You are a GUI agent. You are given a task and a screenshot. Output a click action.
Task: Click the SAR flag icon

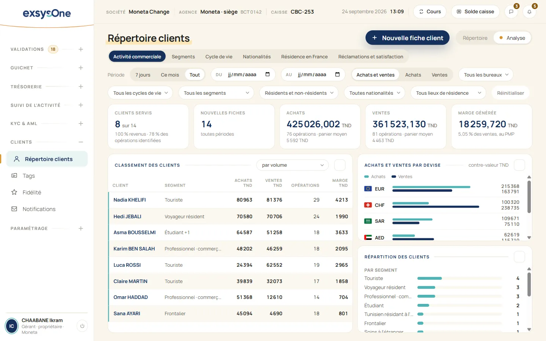click(x=368, y=221)
